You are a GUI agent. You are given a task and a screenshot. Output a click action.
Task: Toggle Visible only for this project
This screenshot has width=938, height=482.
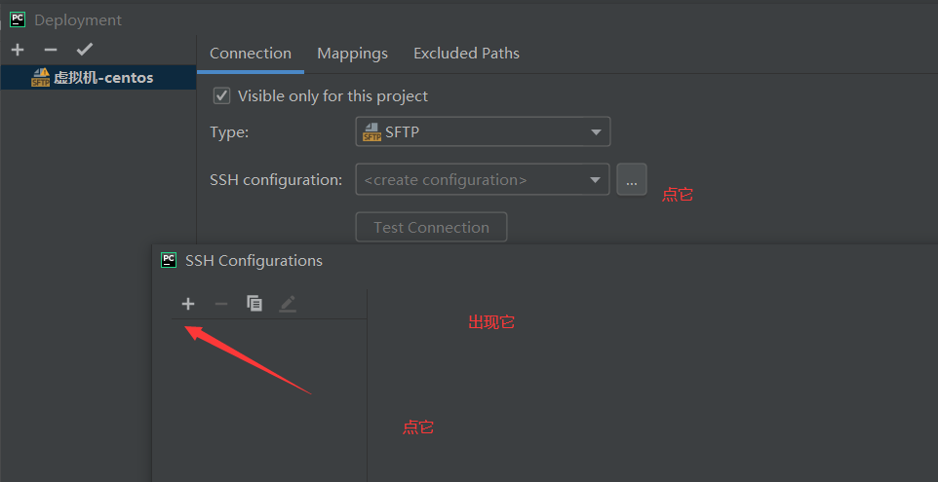point(222,95)
